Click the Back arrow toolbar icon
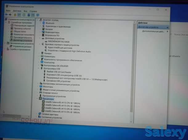The width and height of the screenshot is (188, 140). 7,14
